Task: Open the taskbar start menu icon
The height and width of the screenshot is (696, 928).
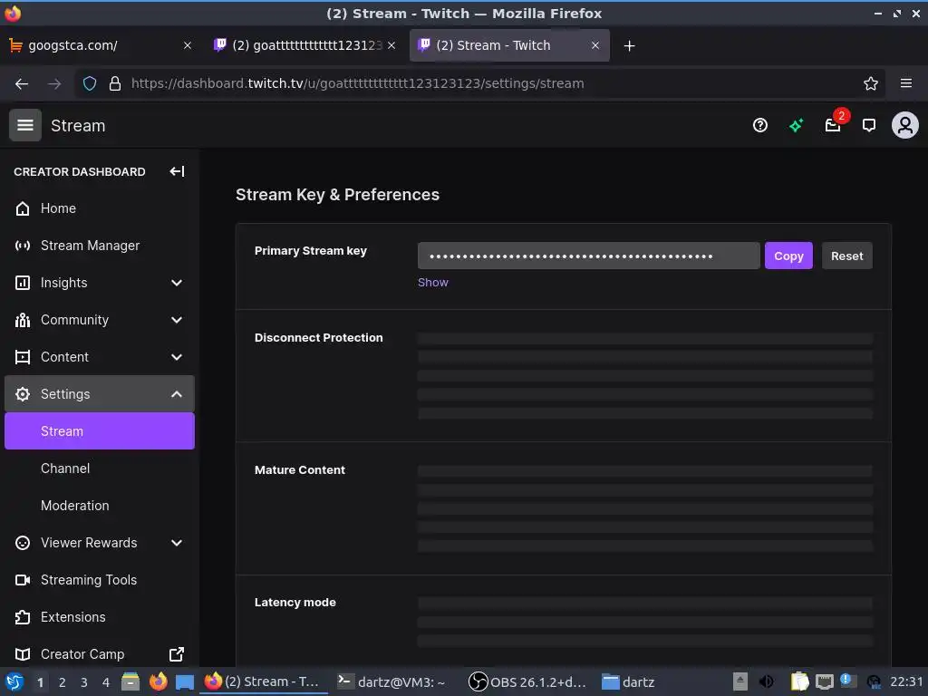Action: click(14, 681)
